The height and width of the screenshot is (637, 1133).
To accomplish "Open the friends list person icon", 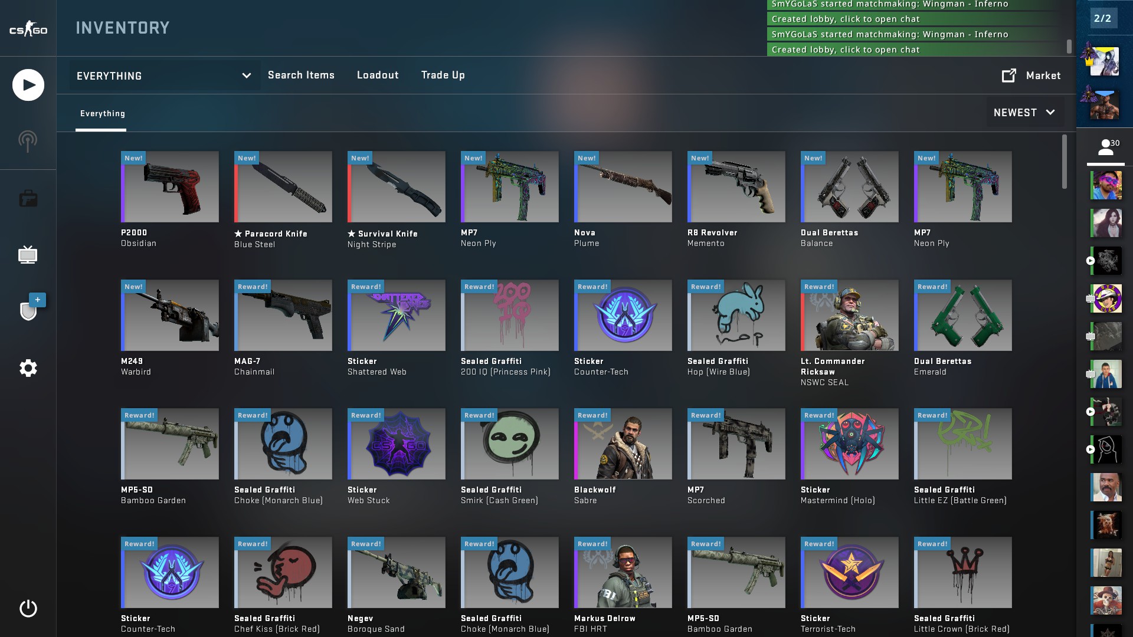I will point(1106,147).
